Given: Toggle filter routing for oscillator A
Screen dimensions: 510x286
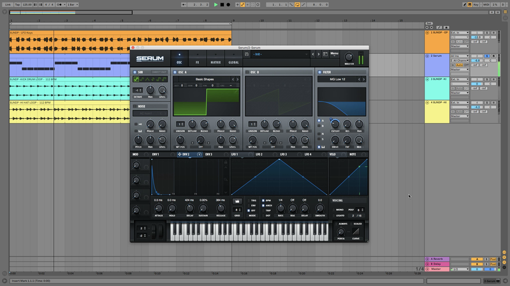Looking at the screenshot, I should coord(319,121).
